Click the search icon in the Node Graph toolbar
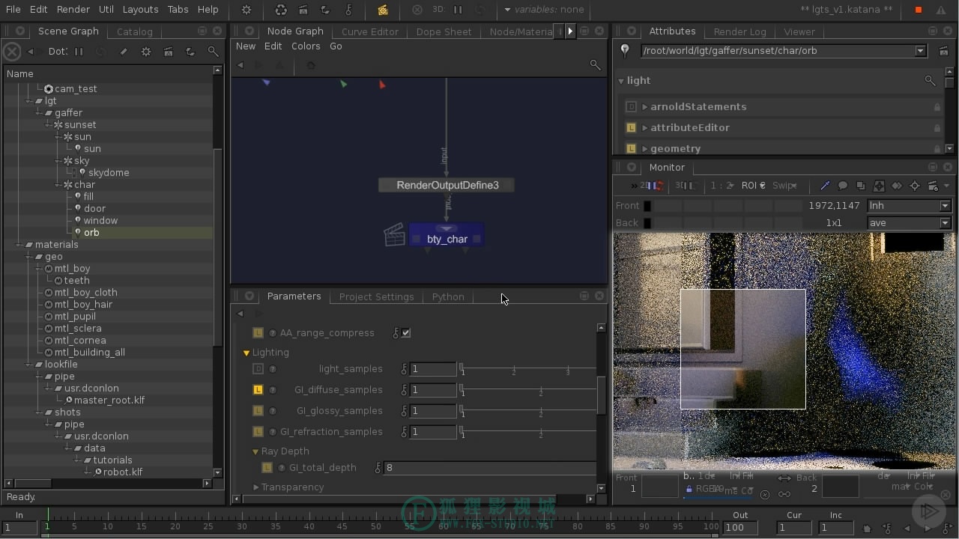This screenshot has height=539, width=959. (x=596, y=65)
